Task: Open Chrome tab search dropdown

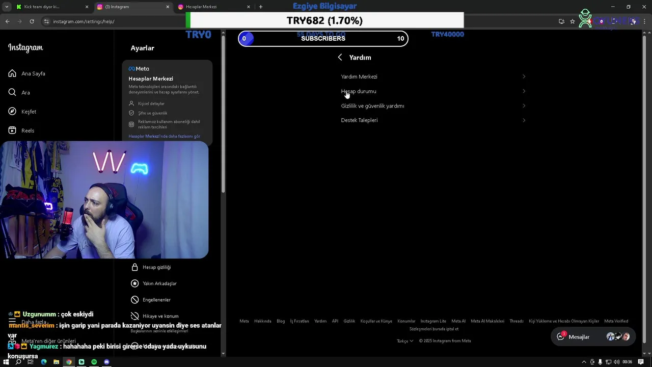Action: pos(7,7)
